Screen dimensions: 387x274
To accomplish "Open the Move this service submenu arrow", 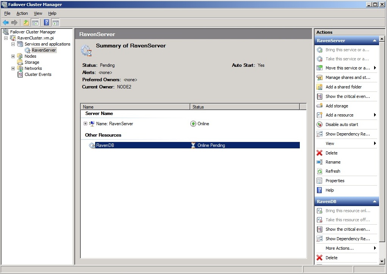I will point(375,68).
